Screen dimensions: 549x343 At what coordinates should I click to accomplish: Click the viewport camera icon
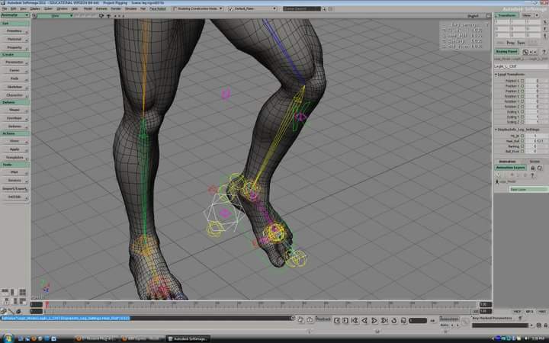pos(101,16)
